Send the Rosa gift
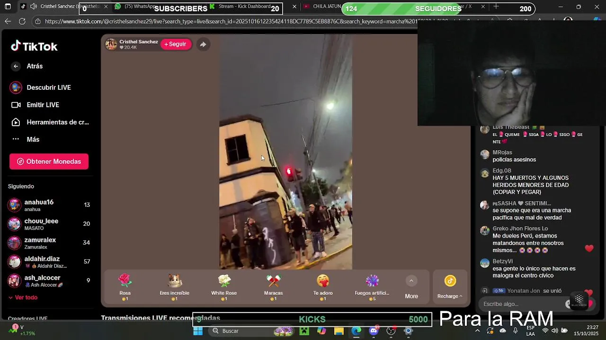This screenshot has width=606, height=340. click(125, 287)
